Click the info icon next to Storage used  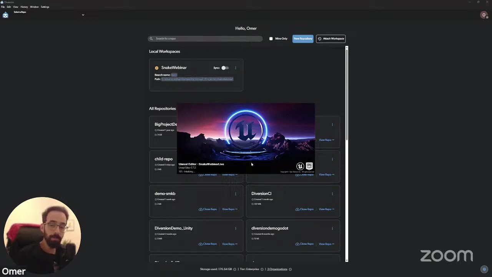coord(235,269)
